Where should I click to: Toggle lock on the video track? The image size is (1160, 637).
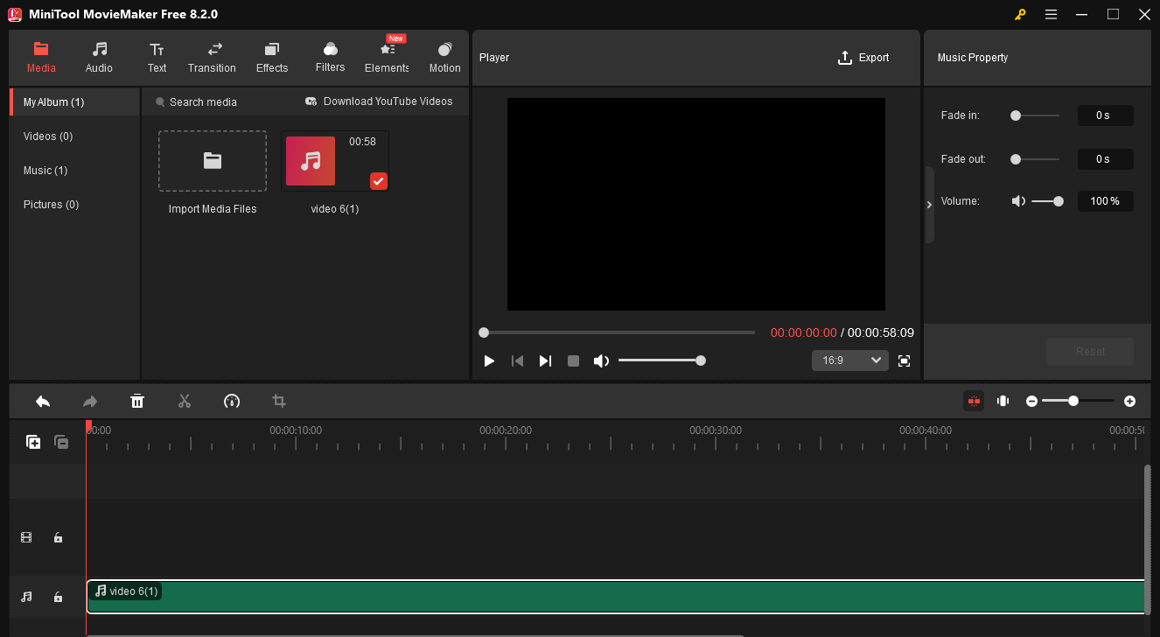[58, 538]
